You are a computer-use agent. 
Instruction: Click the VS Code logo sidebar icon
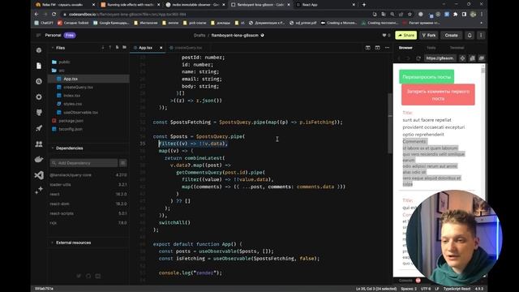pyautogui.click(x=39, y=175)
